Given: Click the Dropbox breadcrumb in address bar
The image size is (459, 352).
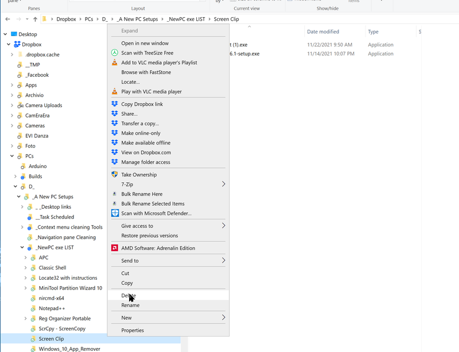Looking at the screenshot, I should pyautogui.click(x=66, y=19).
